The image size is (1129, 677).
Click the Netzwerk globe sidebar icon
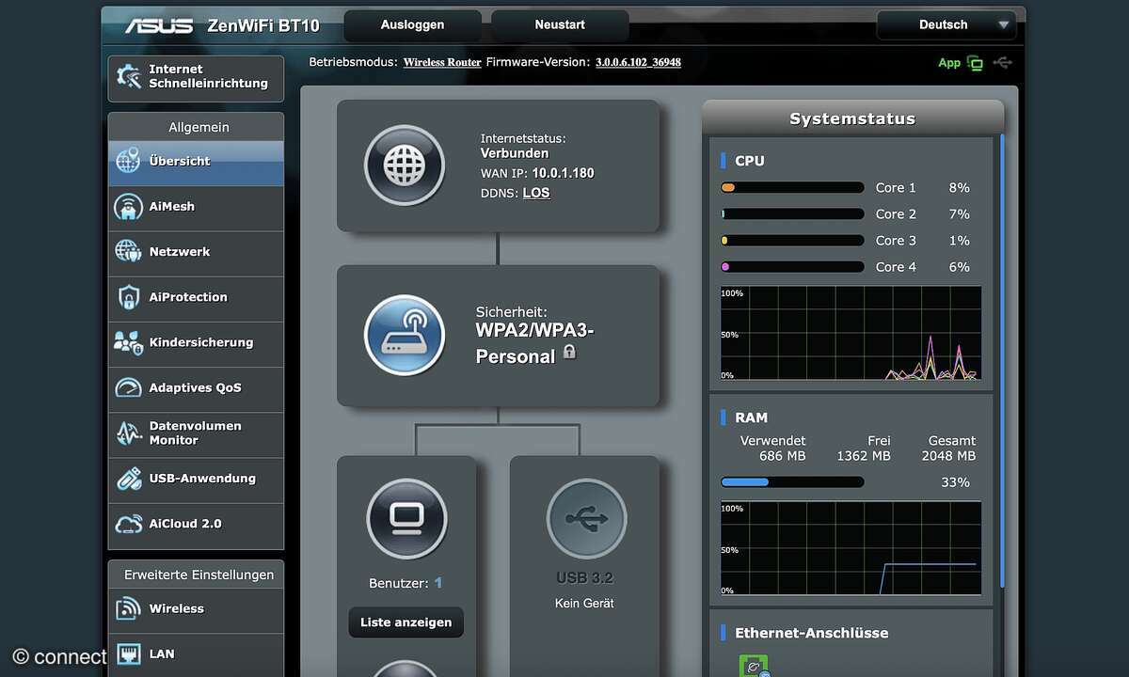(128, 251)
